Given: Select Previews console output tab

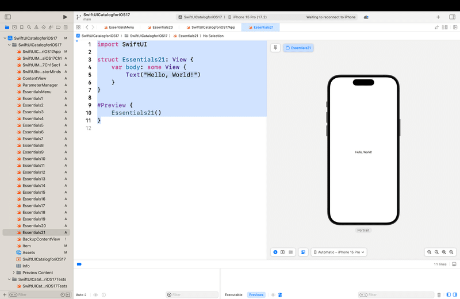Looking at the screenshot, I should [x=256, y=294].
